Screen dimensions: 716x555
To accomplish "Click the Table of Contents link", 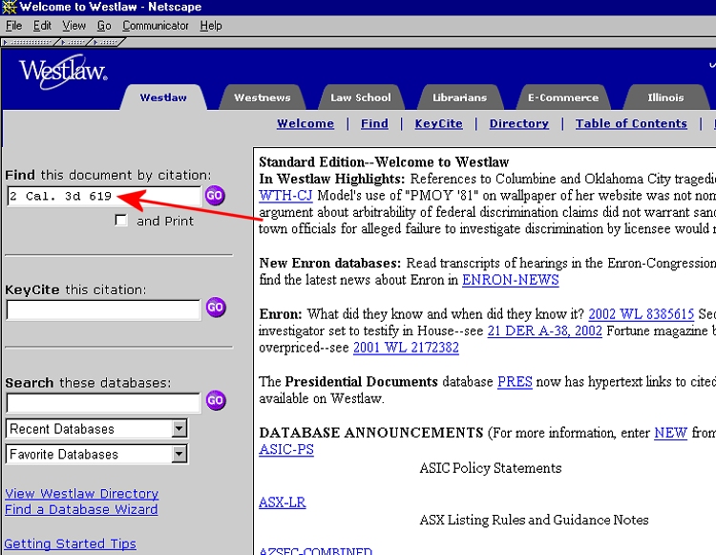I will (x=631, y=124).
